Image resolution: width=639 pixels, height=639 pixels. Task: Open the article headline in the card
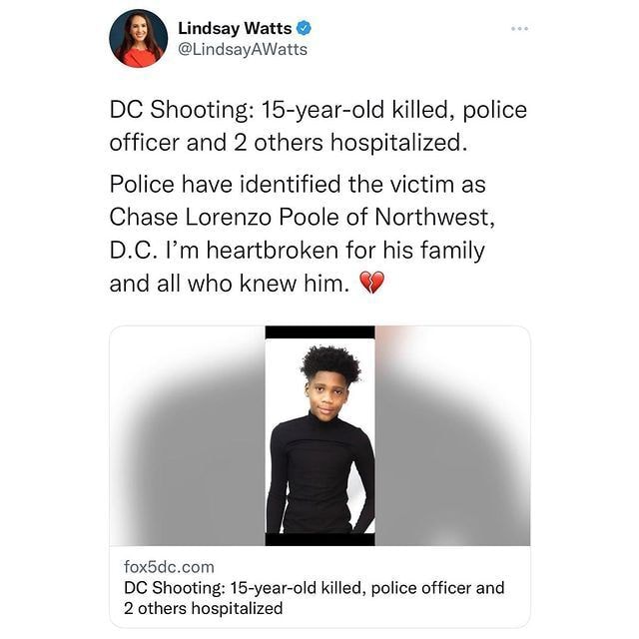pos(314,598)
